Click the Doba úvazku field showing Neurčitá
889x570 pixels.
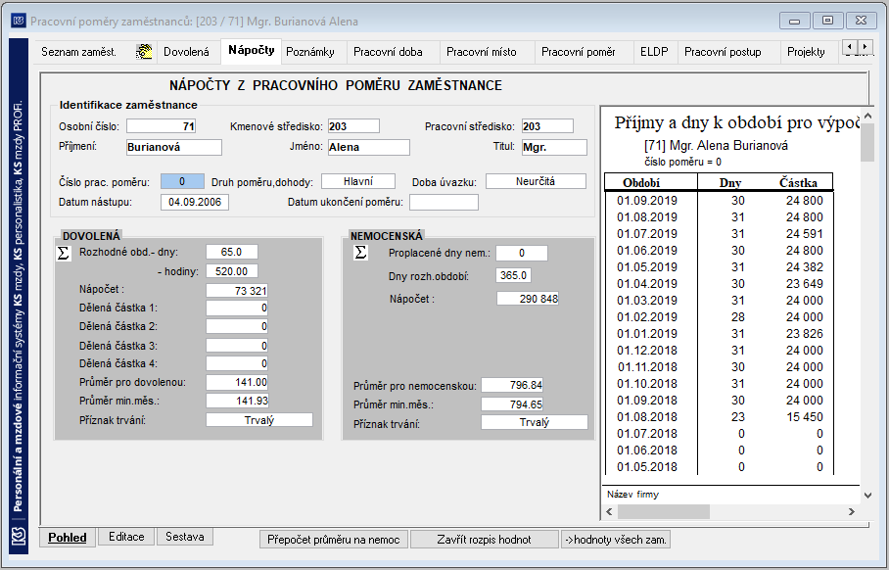(536, 181)
